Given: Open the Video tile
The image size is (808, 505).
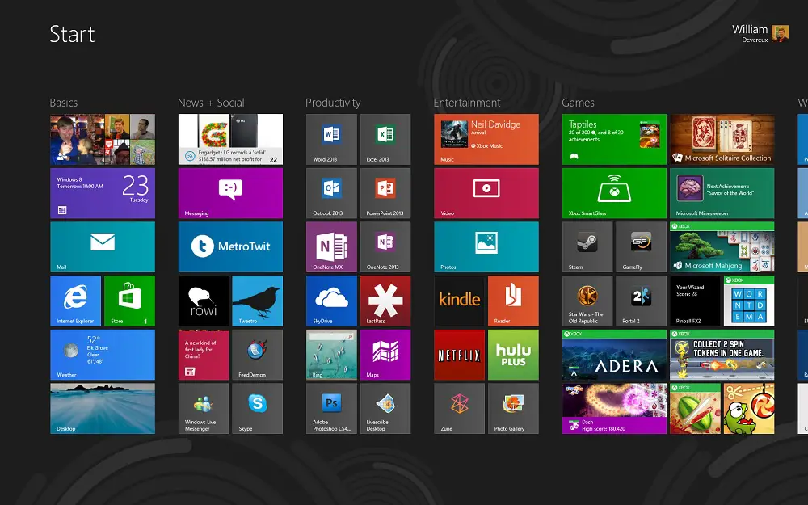Looking at the screenshot, I should click(x=486, y=193).
